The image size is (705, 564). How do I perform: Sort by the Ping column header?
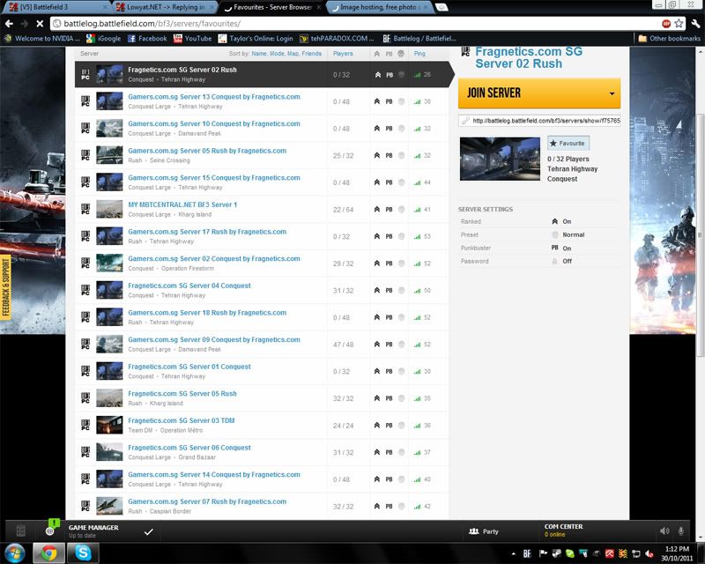point(419,54)
